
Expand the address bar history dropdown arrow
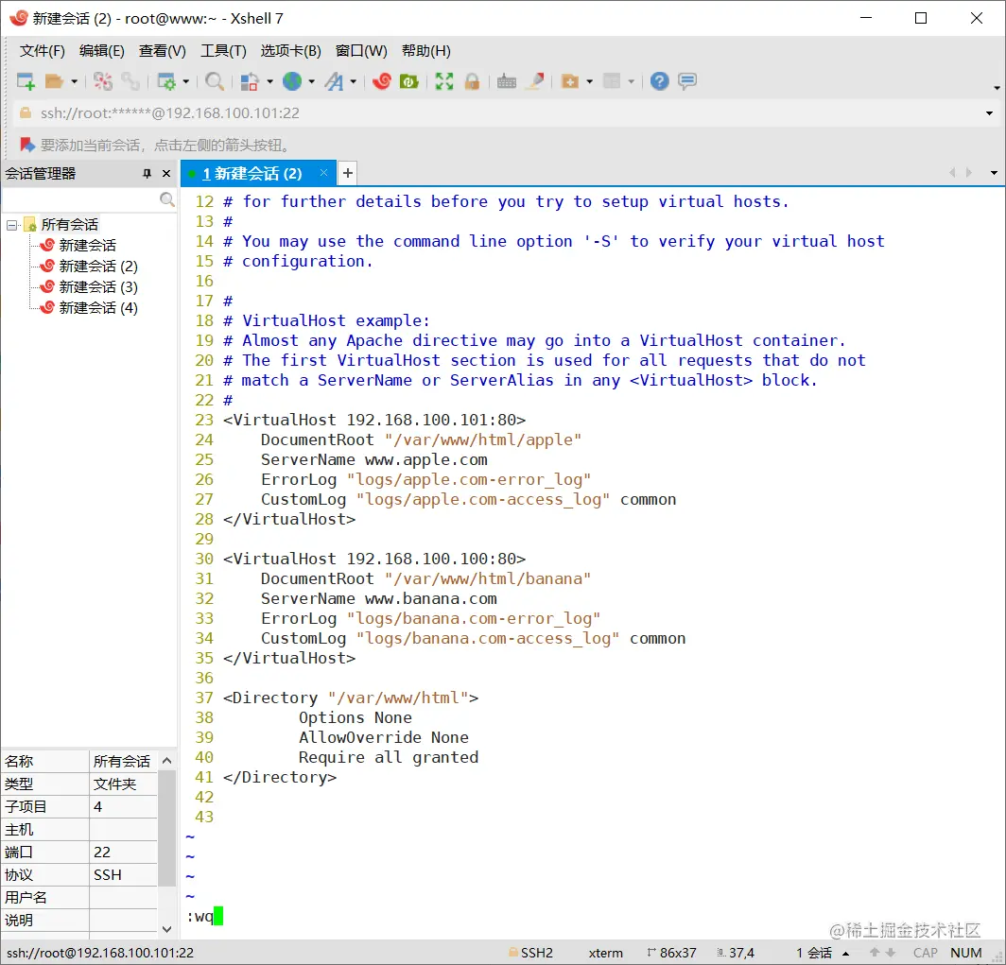(989, 113)
